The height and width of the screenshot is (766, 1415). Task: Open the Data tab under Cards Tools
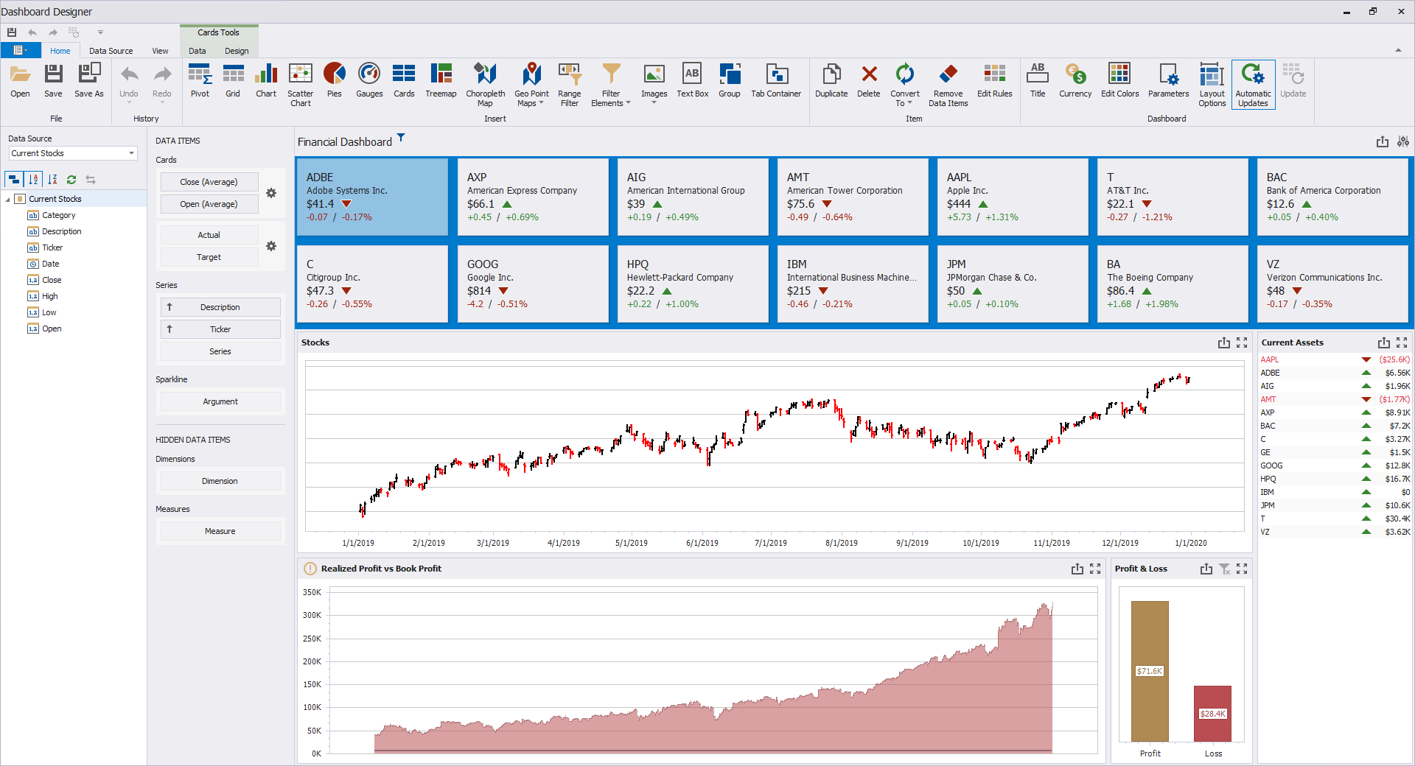pyautogui.click(x=198, y=51)
